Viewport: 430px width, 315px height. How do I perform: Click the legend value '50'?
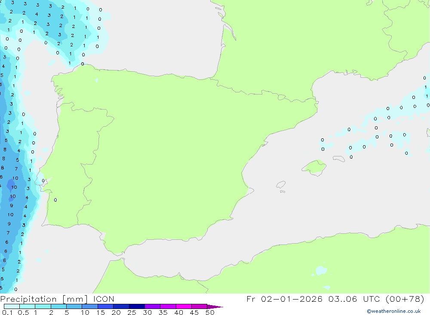[210, 312]
